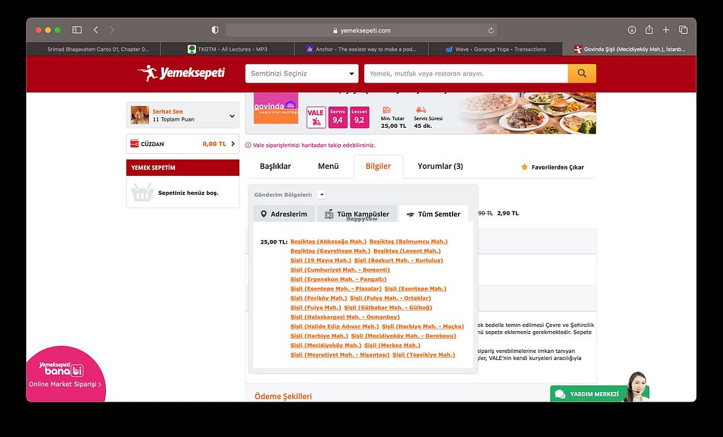The width and height of the screenshot is (723, 437).
Task: Open the Yorumlar (3) tab
Action: [x=440, y=167]
